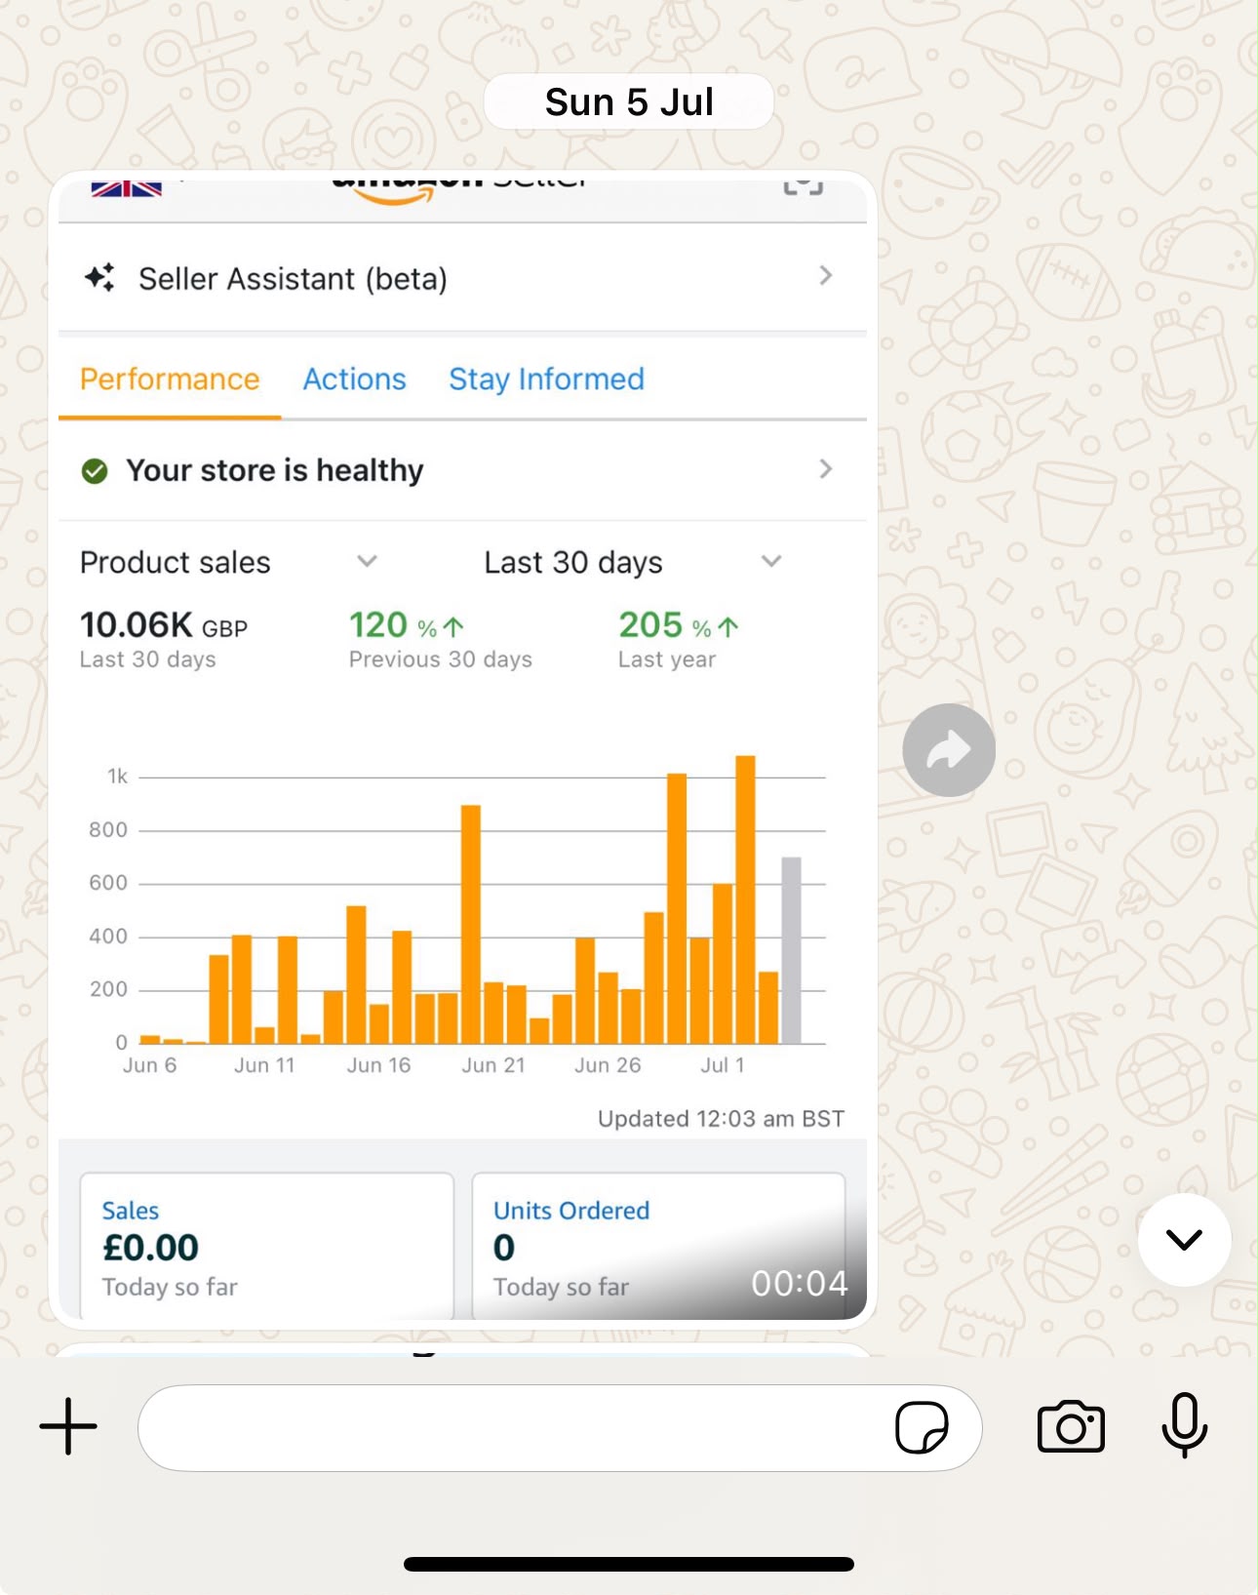Tap the UK flag icon

click(x=127, y=188)
